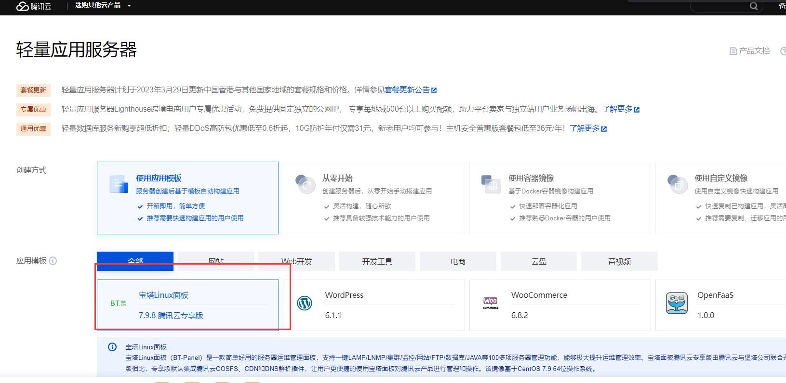Open 了解更多 link in 通用优惠 row
The height and width of the screenshot is (383, 786).
585,128
